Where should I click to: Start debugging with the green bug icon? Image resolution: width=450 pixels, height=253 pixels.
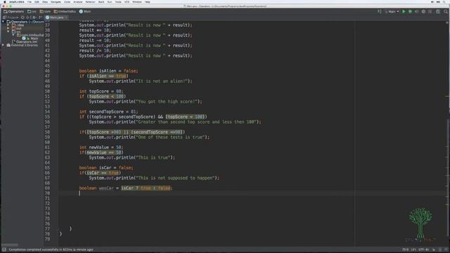click(410, 11)
